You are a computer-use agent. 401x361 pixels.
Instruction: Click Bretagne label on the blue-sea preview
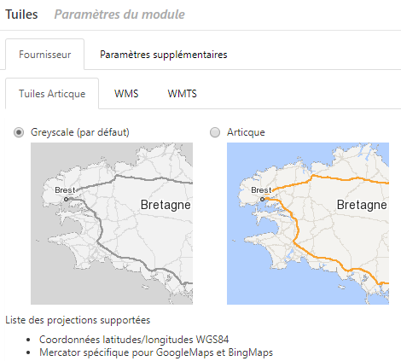pyautogui.click(x=362, y=205)
